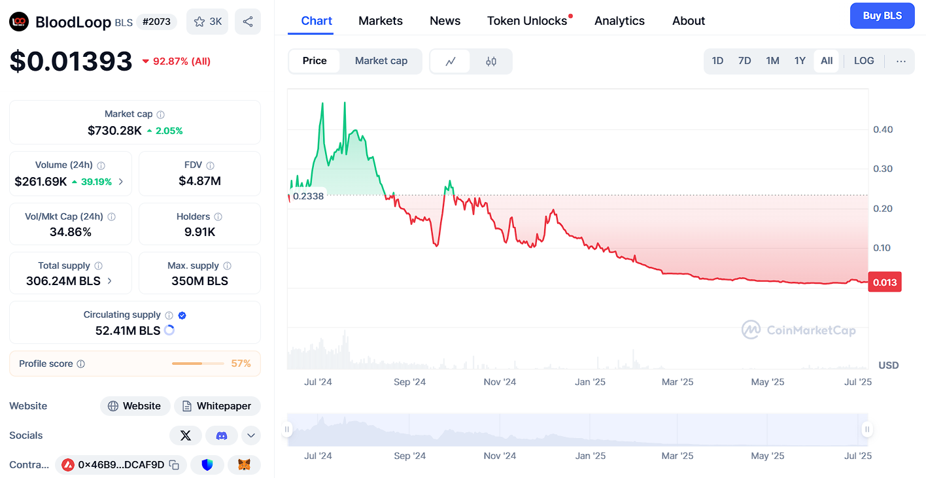Click the 52.41M BLS circulating value
The height and width of the screenshot is (478, 926).
pyautogui.click(x=128, y=330)
